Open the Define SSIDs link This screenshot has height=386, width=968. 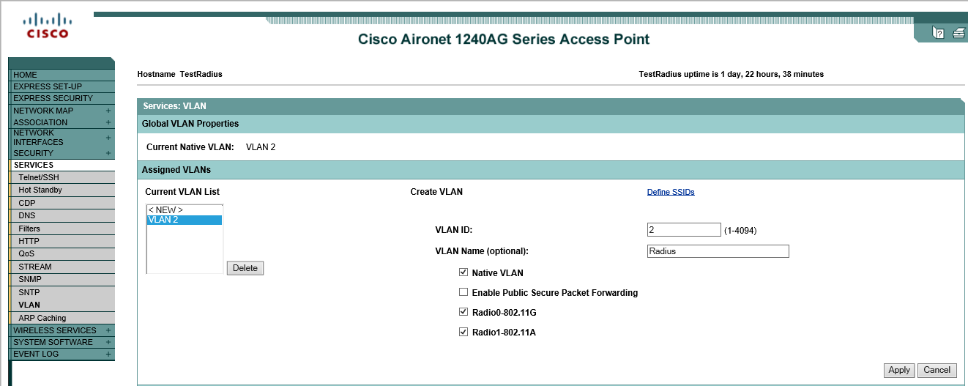point(670,192)
